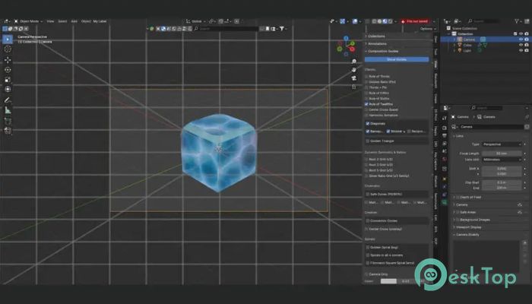Uncheck the Rule of Twelfths checkbox
This screenshot has height=304, width=532.
(366, 104)
